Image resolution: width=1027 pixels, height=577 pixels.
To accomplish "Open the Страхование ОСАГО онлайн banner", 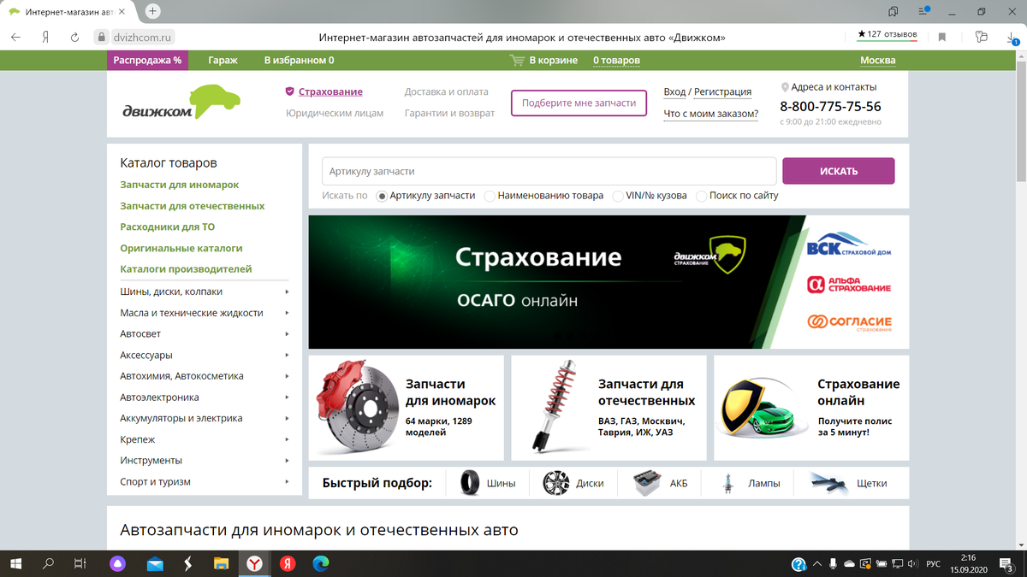I will click(x=608, y=282).
